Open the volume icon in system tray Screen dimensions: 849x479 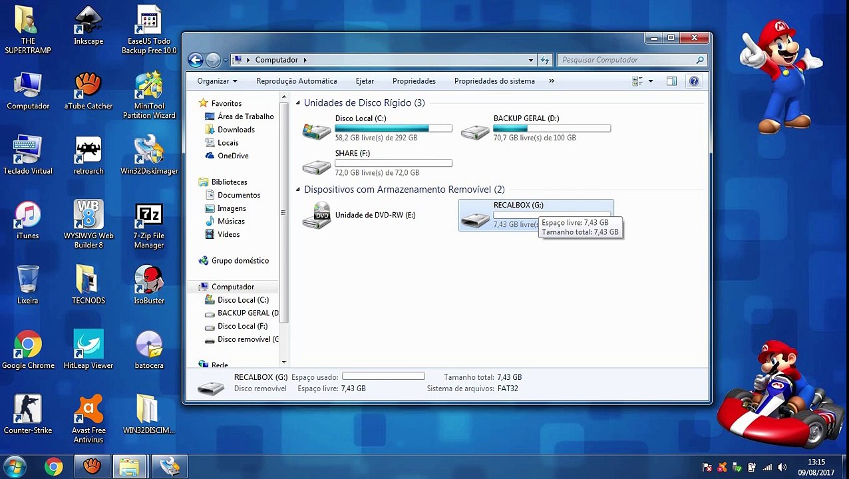pos(782,467)
